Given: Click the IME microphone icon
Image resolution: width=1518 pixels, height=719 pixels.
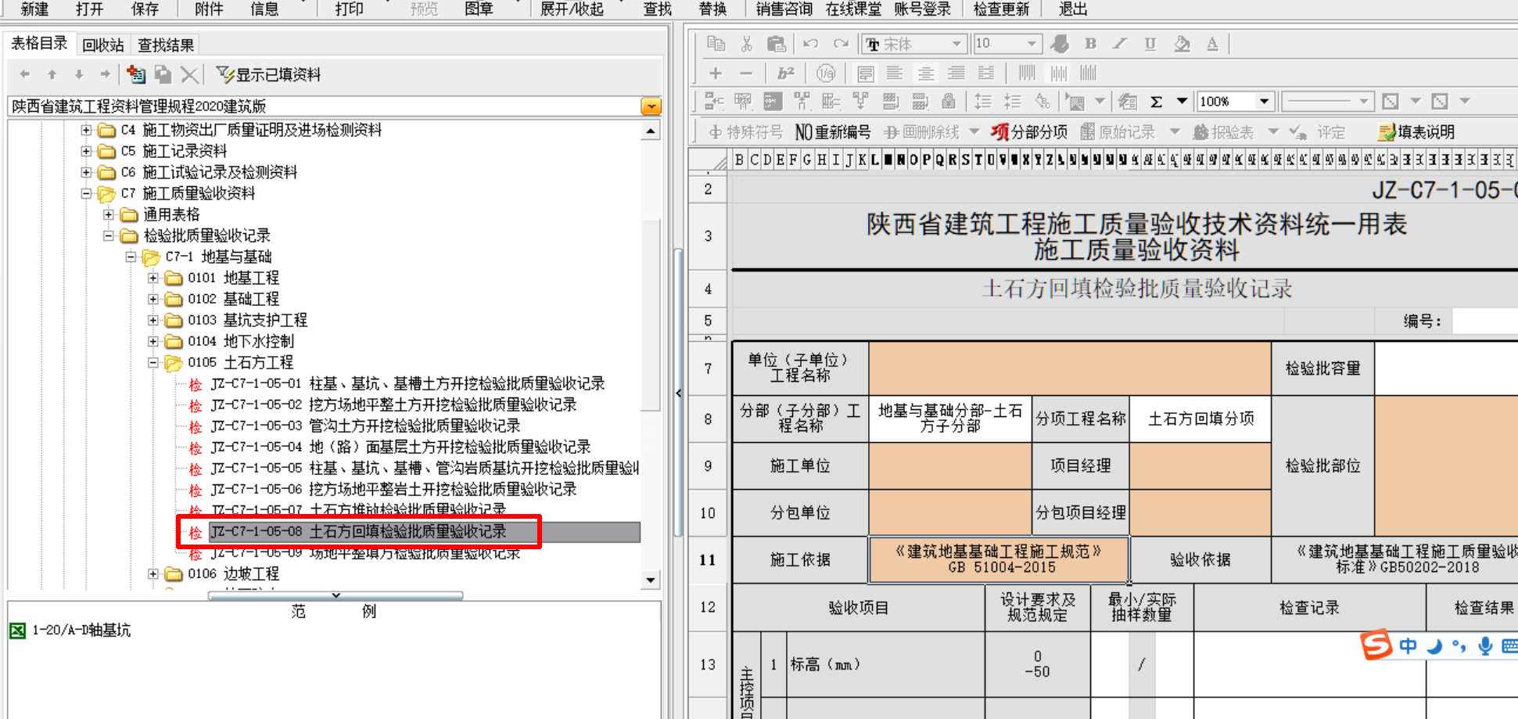Looking at the screenshot, I should pos(1484,645).
